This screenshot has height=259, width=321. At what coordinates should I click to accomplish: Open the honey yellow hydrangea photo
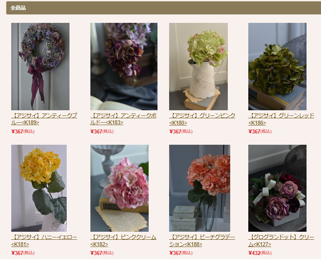[x=39, y=188]
